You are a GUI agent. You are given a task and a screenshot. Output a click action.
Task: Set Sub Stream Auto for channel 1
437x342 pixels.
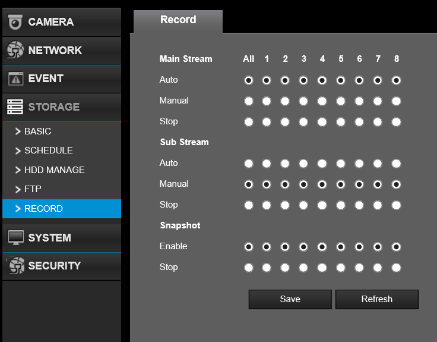(267, 164)
